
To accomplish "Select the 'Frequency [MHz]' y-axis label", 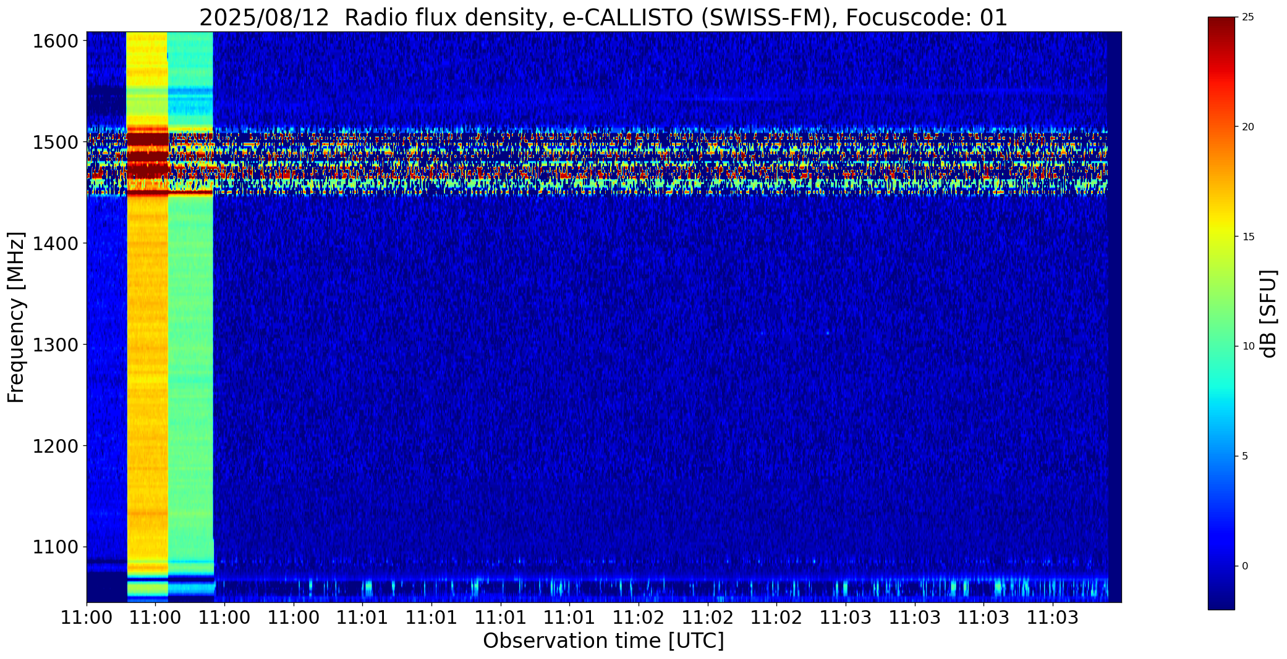I will click(16, 317).
